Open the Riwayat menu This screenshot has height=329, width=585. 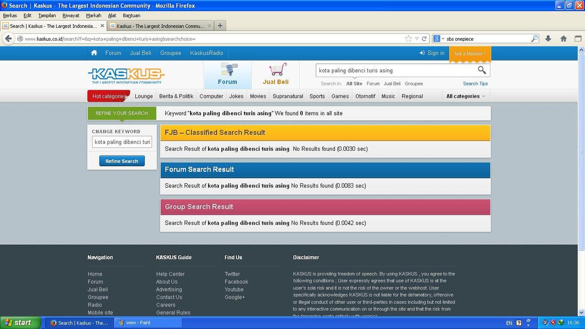click(71, 16)
